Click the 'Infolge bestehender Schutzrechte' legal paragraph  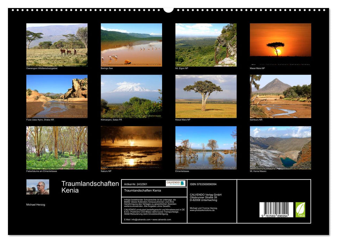150,203
